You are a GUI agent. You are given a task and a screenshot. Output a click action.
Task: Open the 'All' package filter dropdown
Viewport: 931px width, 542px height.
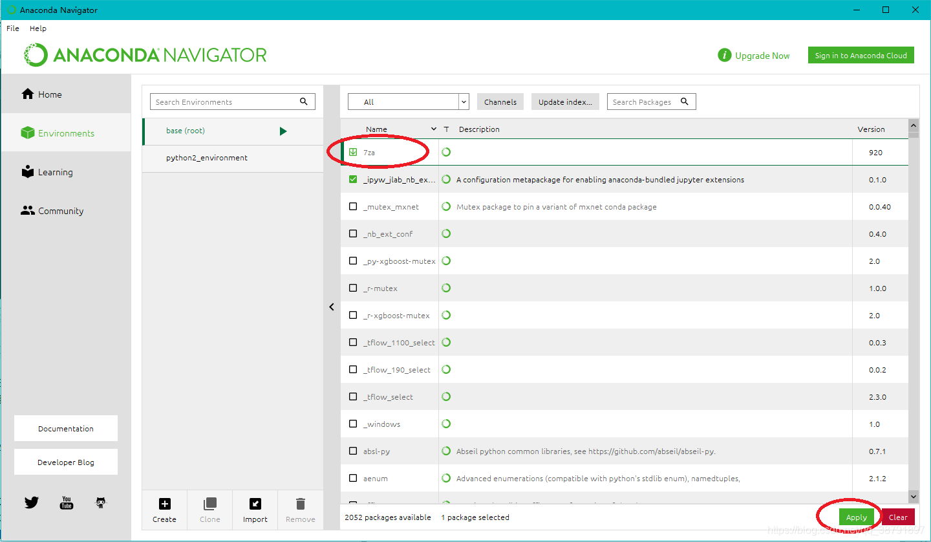[408, 102]
